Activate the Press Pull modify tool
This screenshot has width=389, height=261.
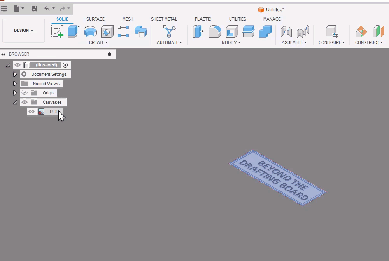[x=198, y=31]
